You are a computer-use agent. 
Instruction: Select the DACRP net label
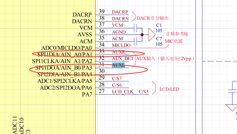(120, 12)
